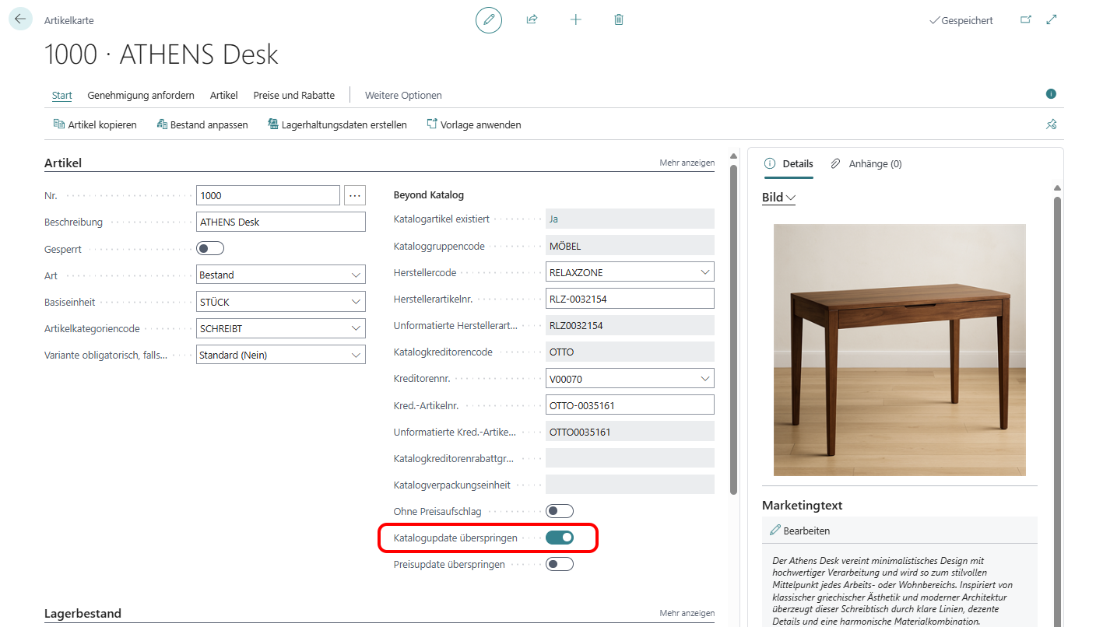Image resolution: width=1103 pixels, height=627 pixels.
Task: Open the Herstellercode dropdown
Action: 705,272
